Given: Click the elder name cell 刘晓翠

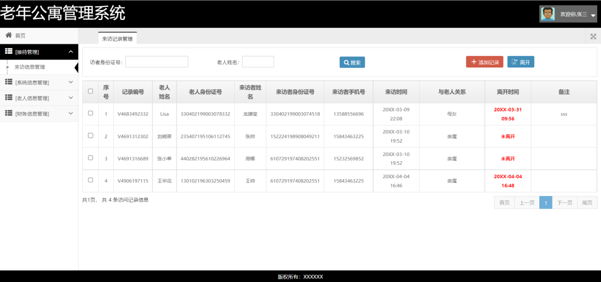Looking at the screenshot, I should (164, 137).
